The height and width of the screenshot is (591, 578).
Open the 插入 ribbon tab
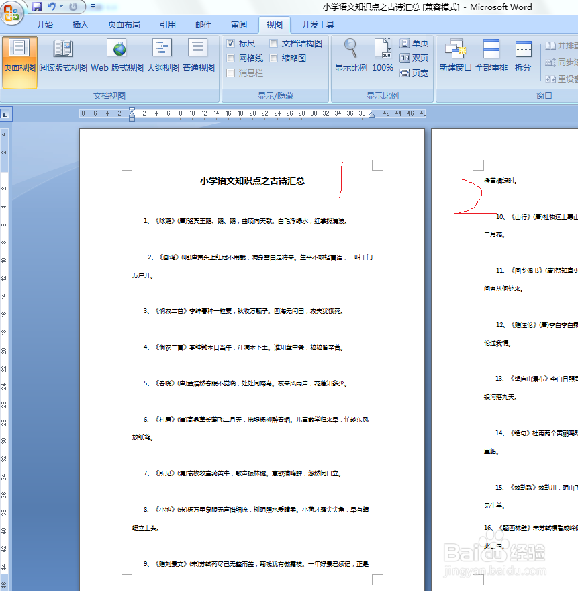click(81, 24)
